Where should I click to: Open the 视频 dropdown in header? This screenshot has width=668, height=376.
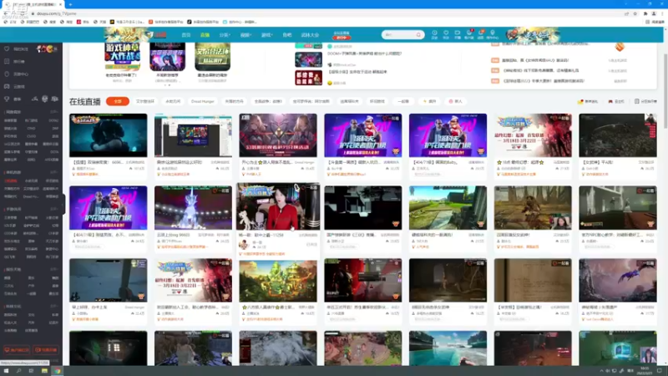tap(245, 35)
